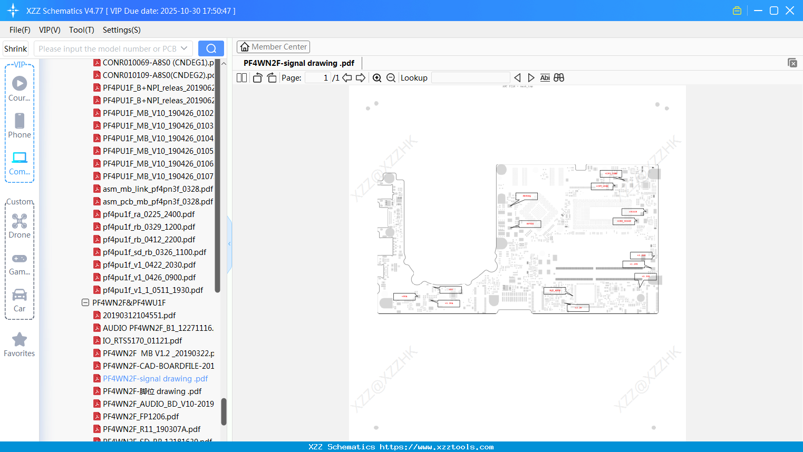Open asm_pcb_mb_pf4pn3f_0328.pdf
Viewport: 803px width, 452px height.
153,202
